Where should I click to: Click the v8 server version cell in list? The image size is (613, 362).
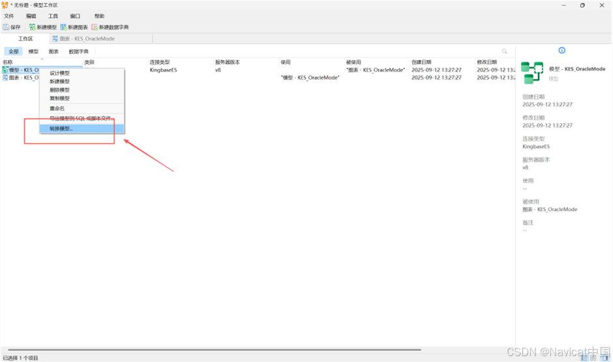218,70
